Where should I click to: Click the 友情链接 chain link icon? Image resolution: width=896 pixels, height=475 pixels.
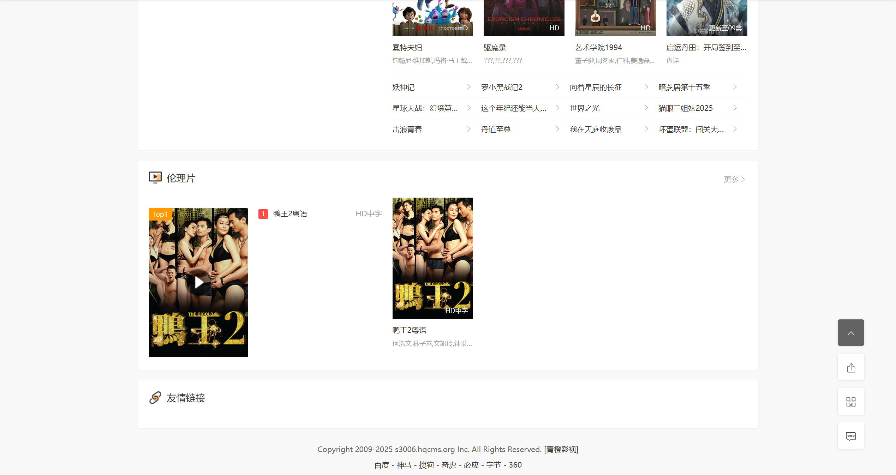tap(155, 398)
